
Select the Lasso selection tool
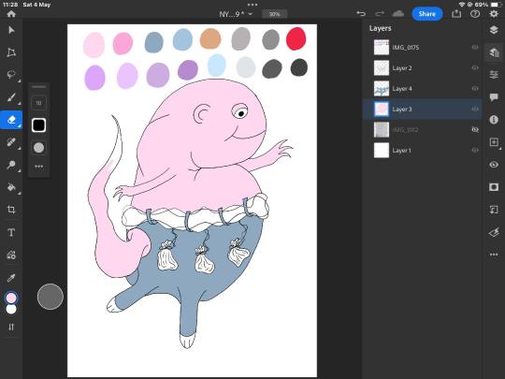(11, 75)
